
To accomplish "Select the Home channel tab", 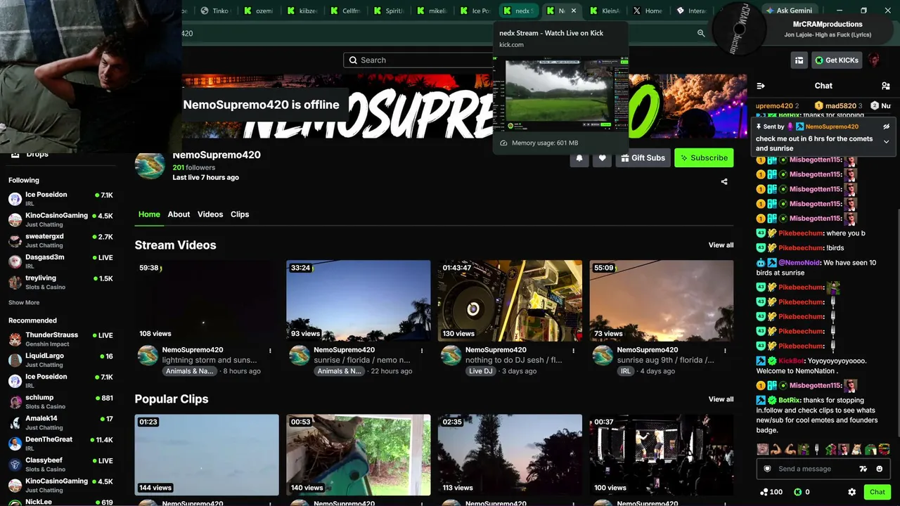I will 149,214.
